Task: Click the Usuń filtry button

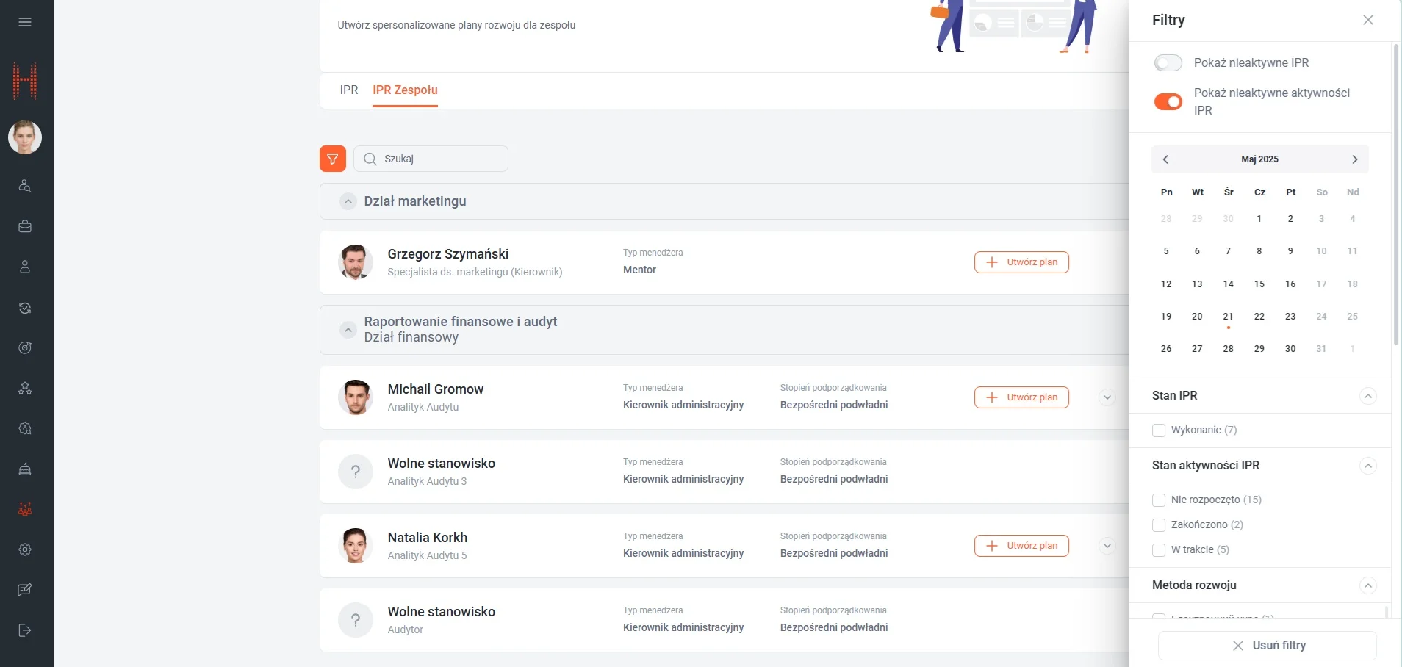Action: click(x=1268, y=646)
